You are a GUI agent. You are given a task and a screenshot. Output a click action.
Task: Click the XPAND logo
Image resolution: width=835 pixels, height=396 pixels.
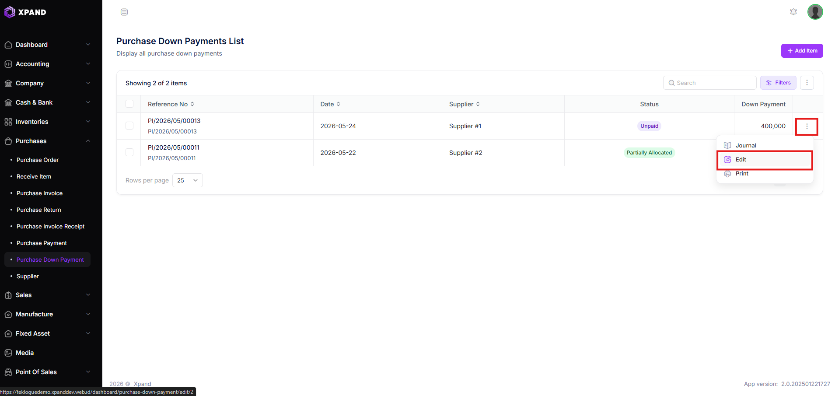point(25,12)
